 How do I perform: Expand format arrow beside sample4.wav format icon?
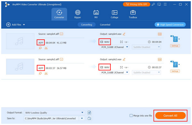179,39
